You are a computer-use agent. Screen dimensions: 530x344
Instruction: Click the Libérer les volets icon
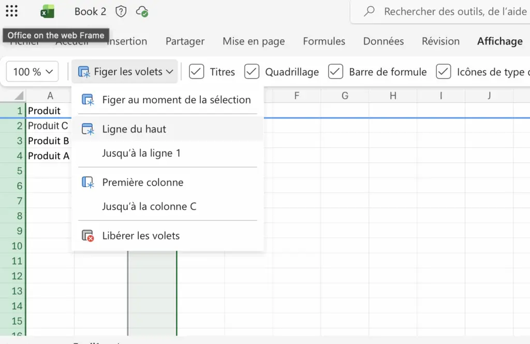click(88, 236)
